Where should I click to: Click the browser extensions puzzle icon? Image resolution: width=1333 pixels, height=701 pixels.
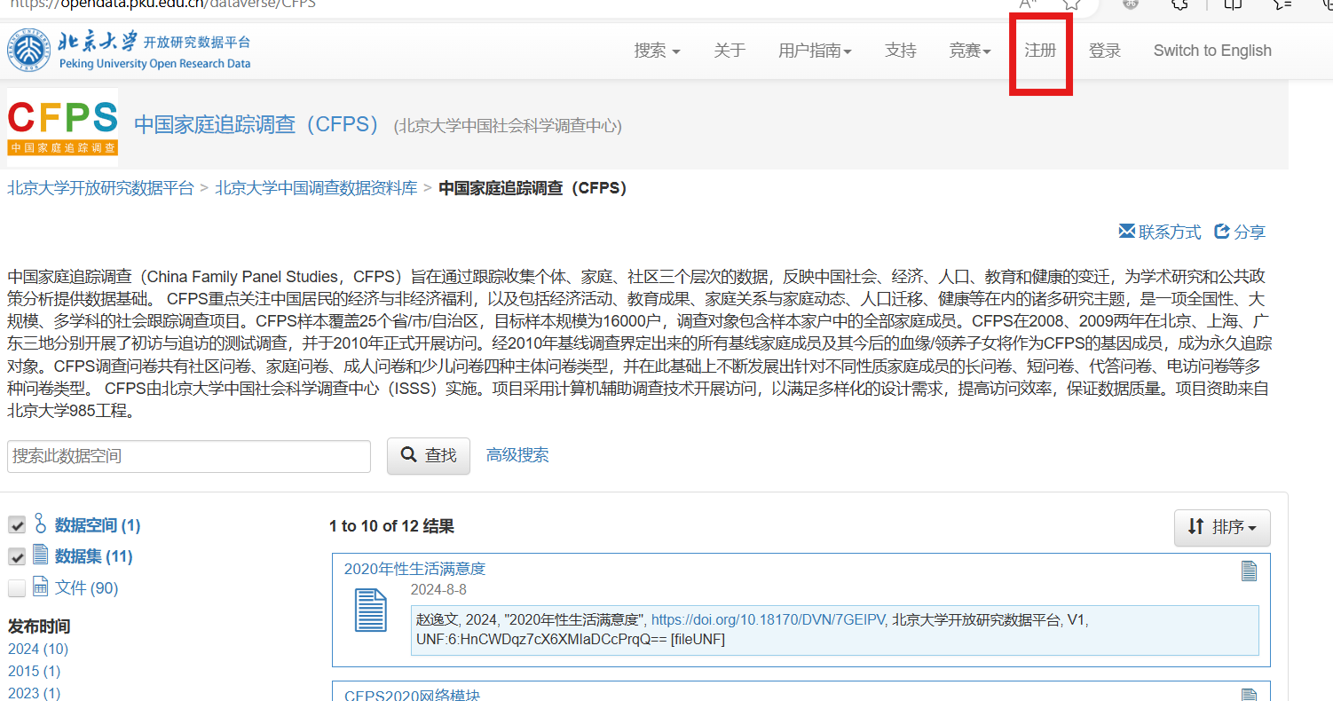1179,4
